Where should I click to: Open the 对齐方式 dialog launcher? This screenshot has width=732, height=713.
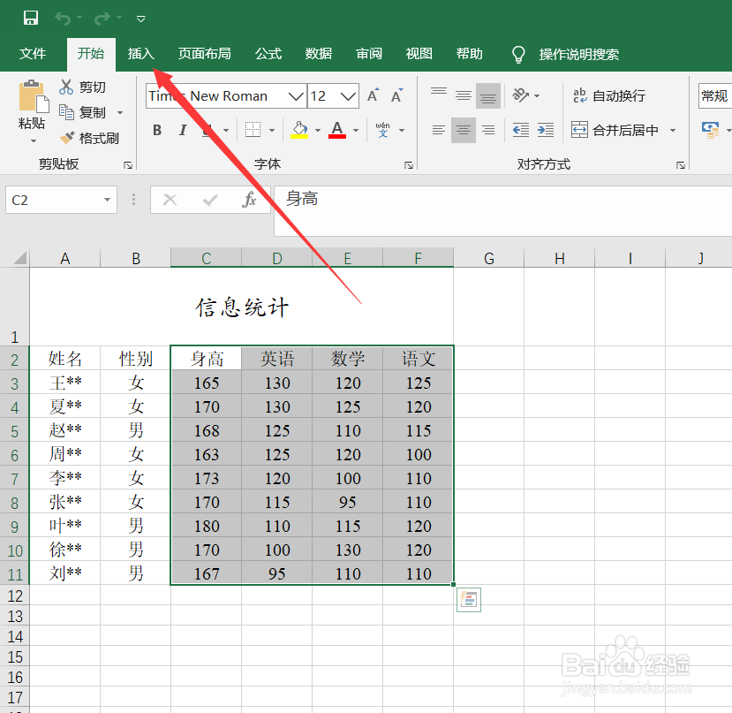[680, 165]
